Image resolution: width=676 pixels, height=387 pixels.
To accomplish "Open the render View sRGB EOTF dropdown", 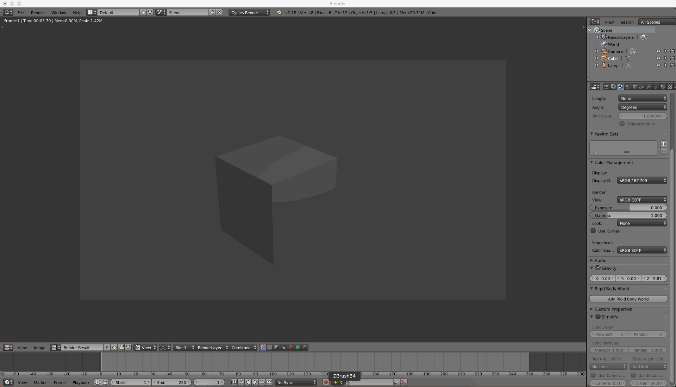I will 642,200.
